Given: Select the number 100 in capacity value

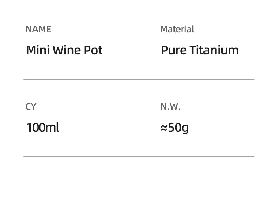Looking at the screenshot, I should pos(36,128).
